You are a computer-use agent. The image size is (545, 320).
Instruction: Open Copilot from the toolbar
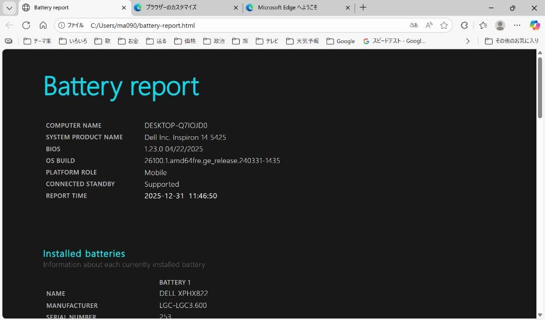534,25
